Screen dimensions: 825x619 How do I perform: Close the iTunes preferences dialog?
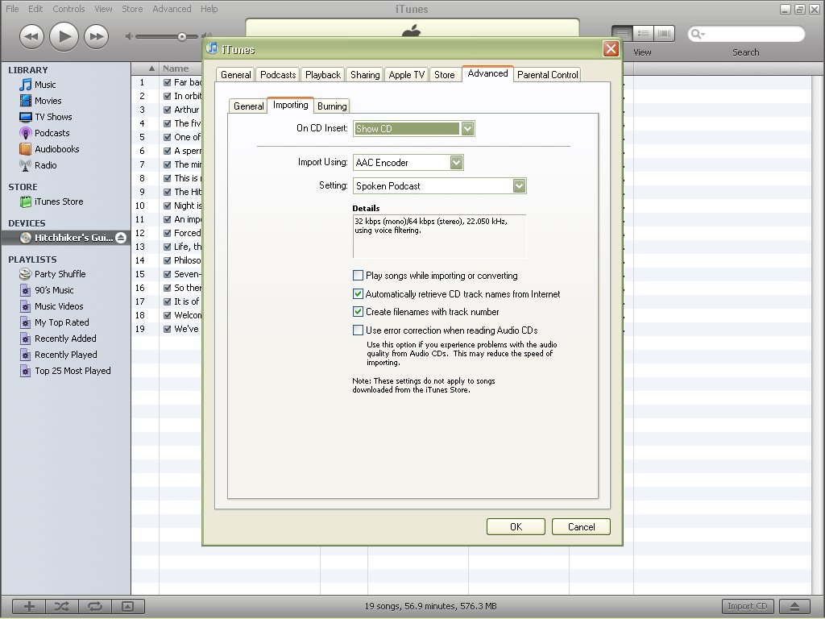click(611, 49)
